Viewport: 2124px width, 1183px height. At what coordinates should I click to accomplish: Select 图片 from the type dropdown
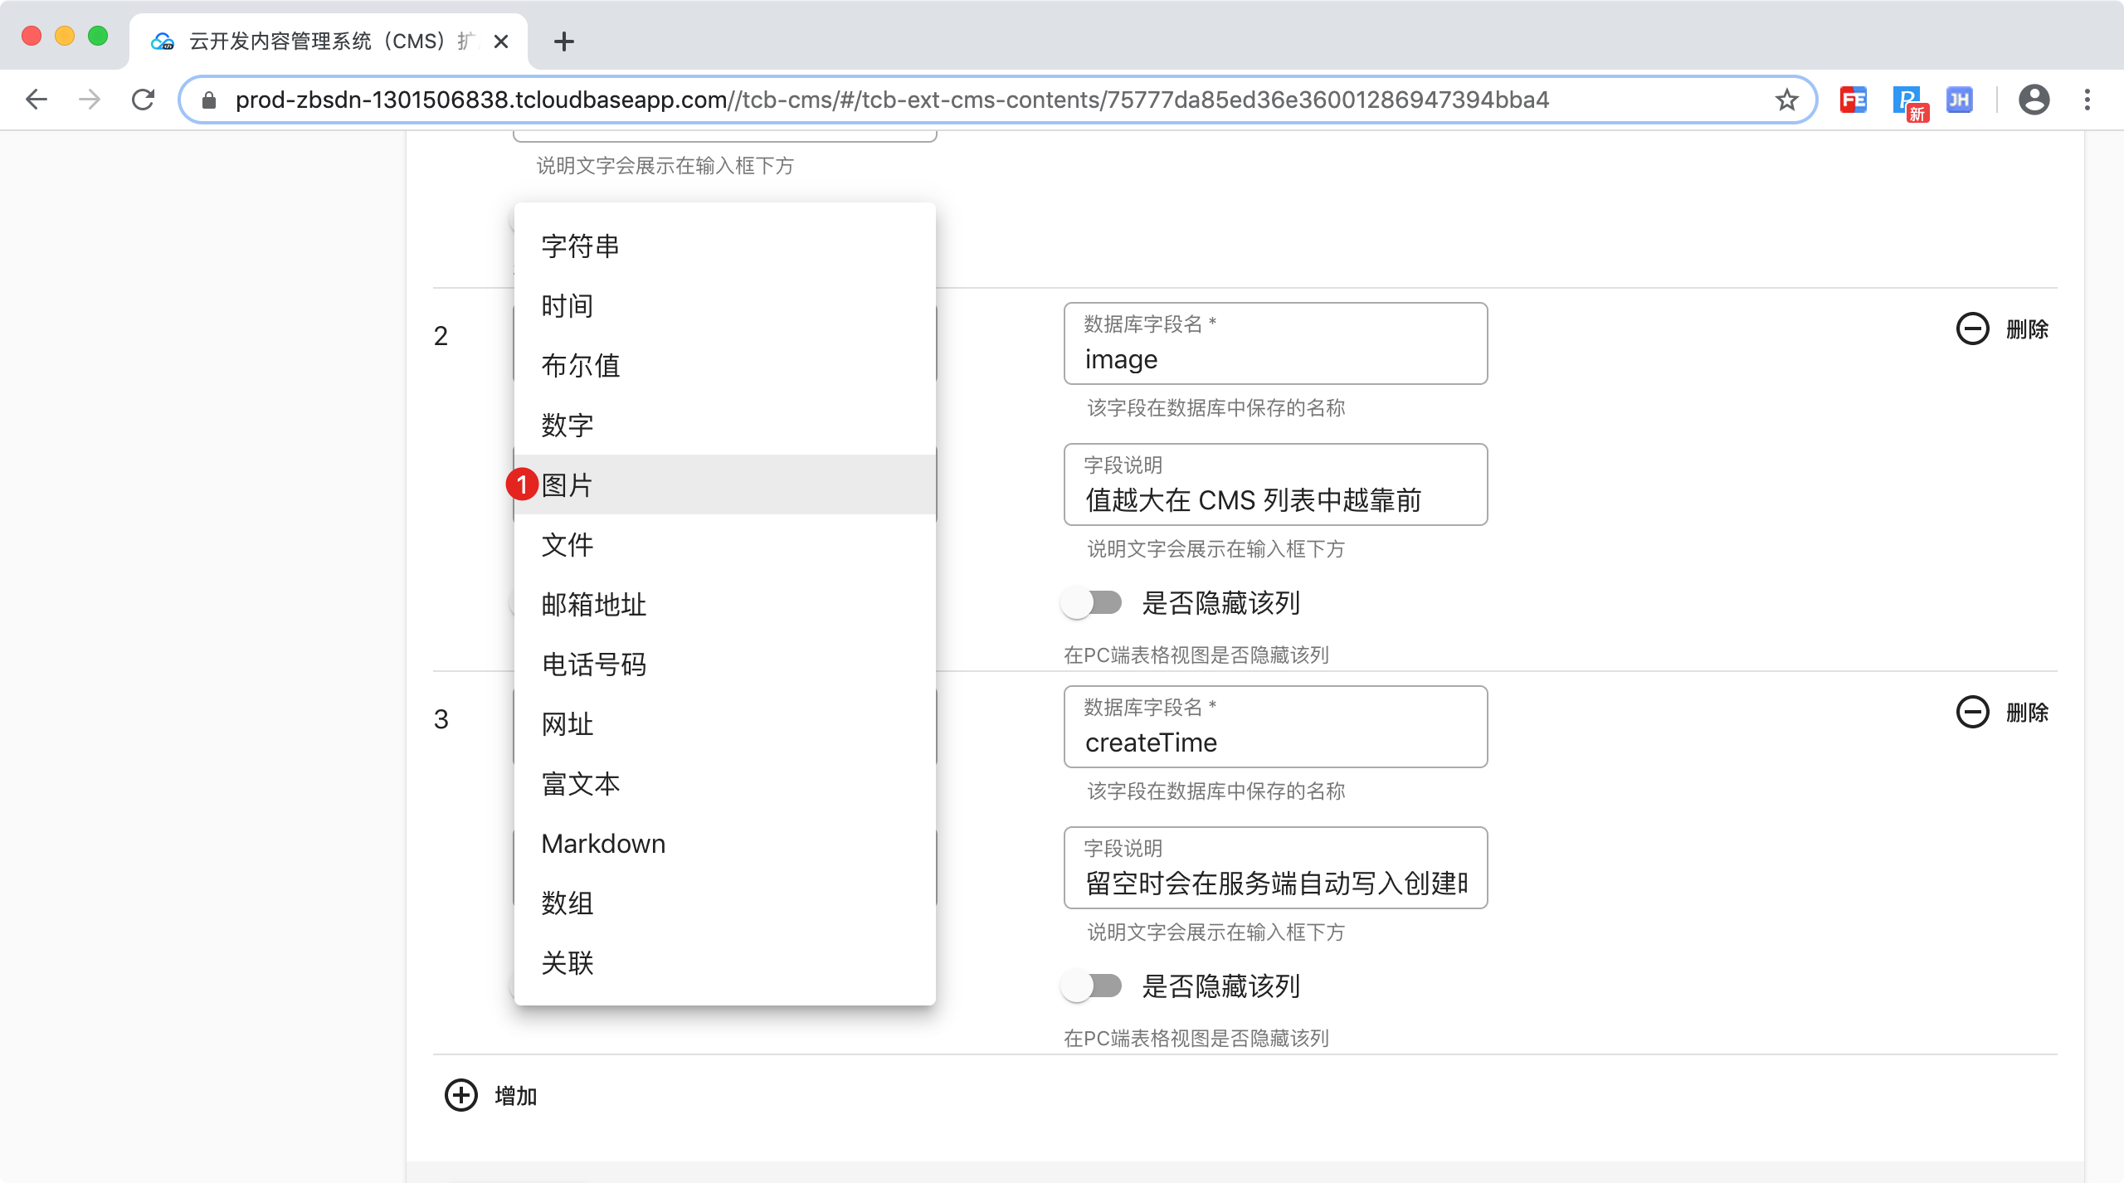(568, 485)
